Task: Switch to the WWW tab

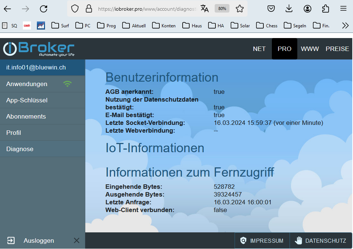Action: coord(310,49)
